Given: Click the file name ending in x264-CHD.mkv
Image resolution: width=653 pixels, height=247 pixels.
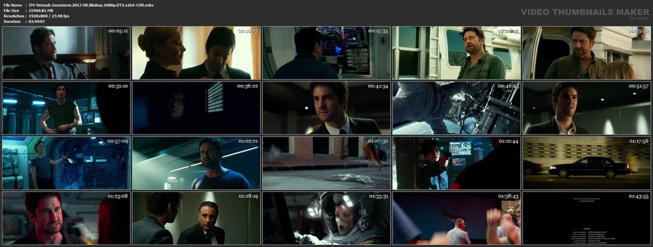Looking at the screenshot, I should [x=91, y=5].
